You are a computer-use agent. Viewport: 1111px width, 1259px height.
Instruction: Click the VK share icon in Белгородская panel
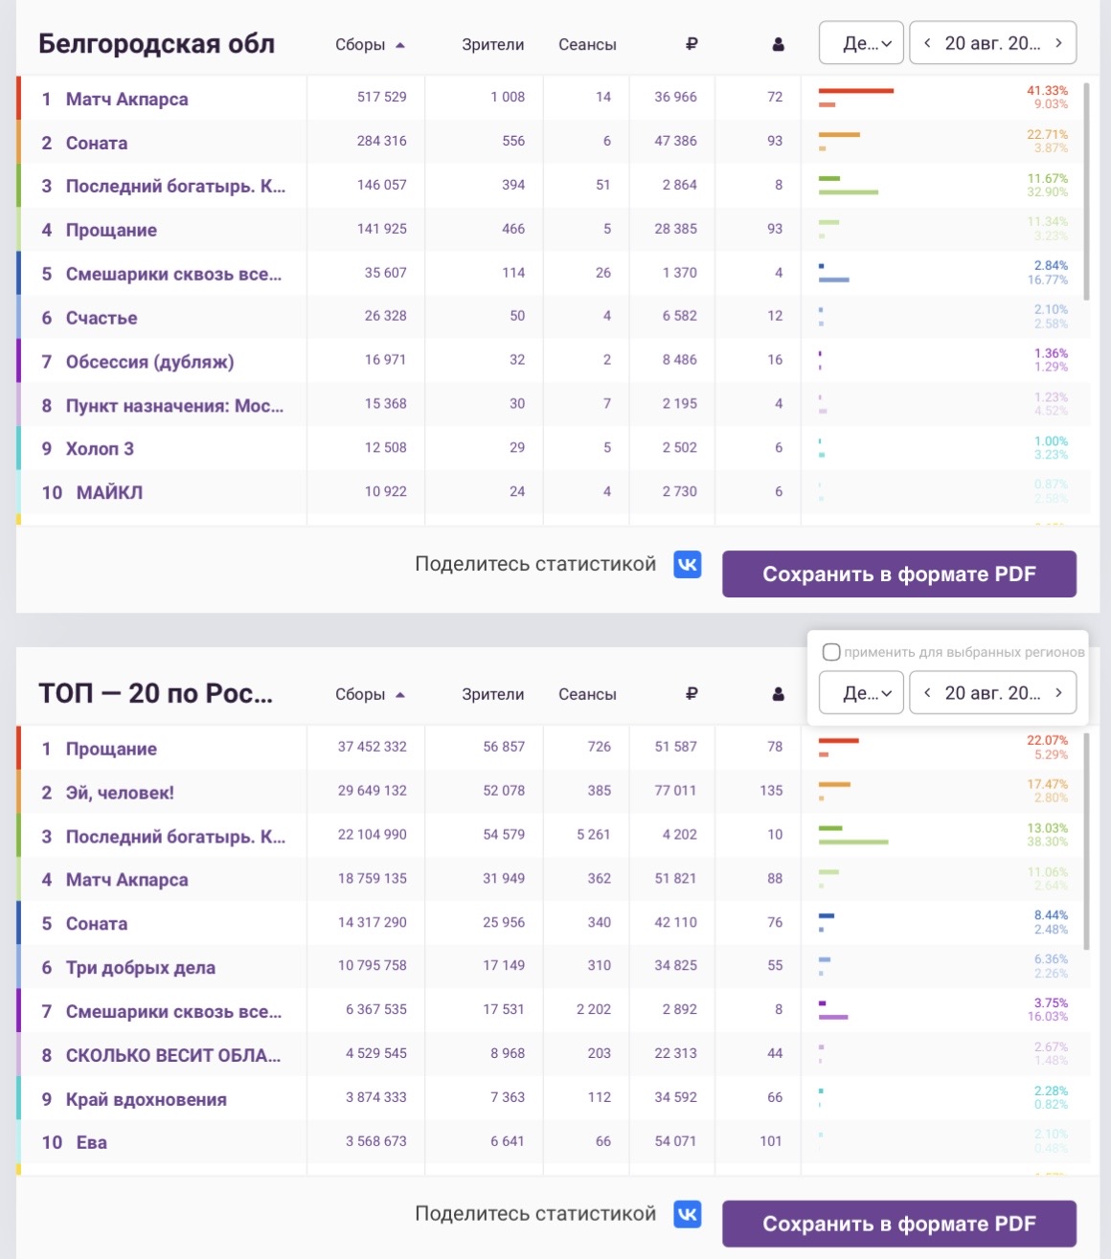pos(687,565)
